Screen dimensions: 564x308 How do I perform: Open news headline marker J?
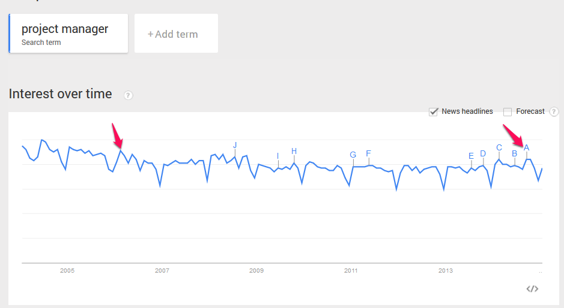click(x=235, y=145)
